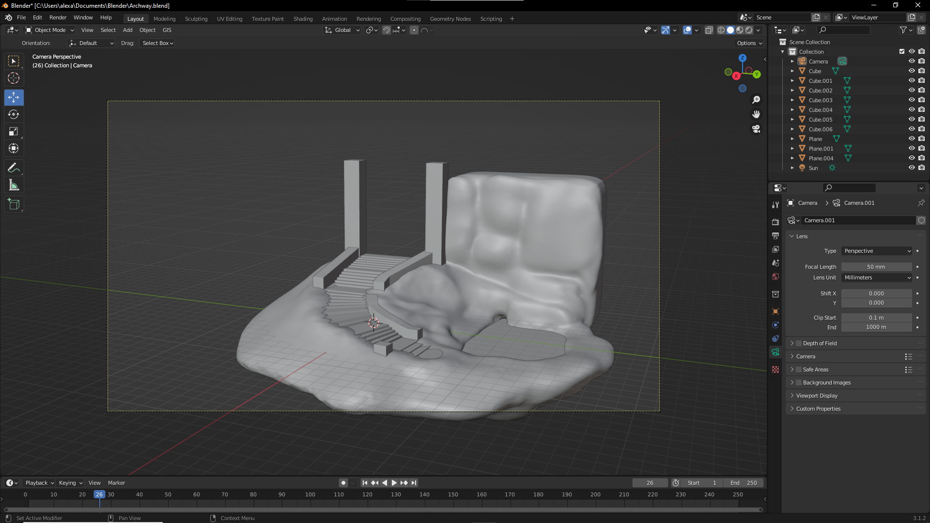Open the lens Type Perspective dropdown
The width and height of the screenshot is (930, 523).
877,251
